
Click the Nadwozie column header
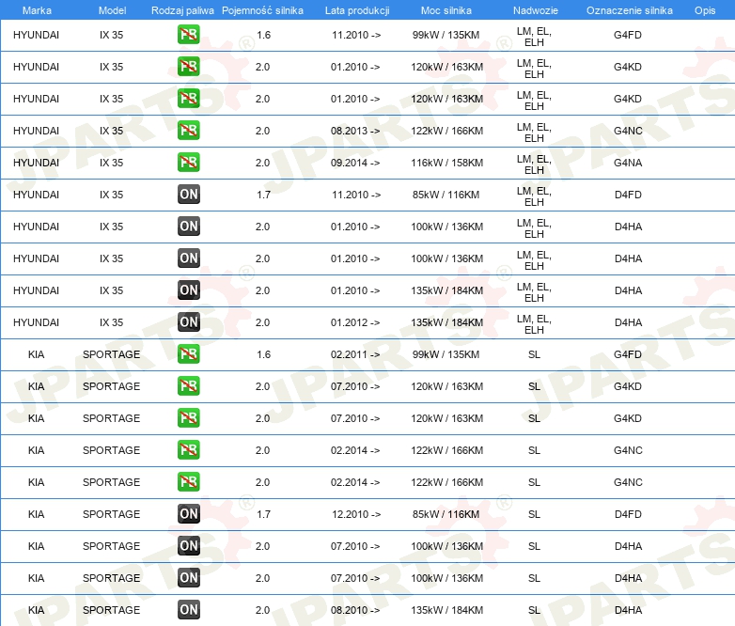coord(534,9)
